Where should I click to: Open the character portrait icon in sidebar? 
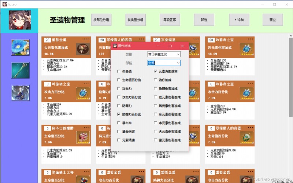(x=21, y=93)
